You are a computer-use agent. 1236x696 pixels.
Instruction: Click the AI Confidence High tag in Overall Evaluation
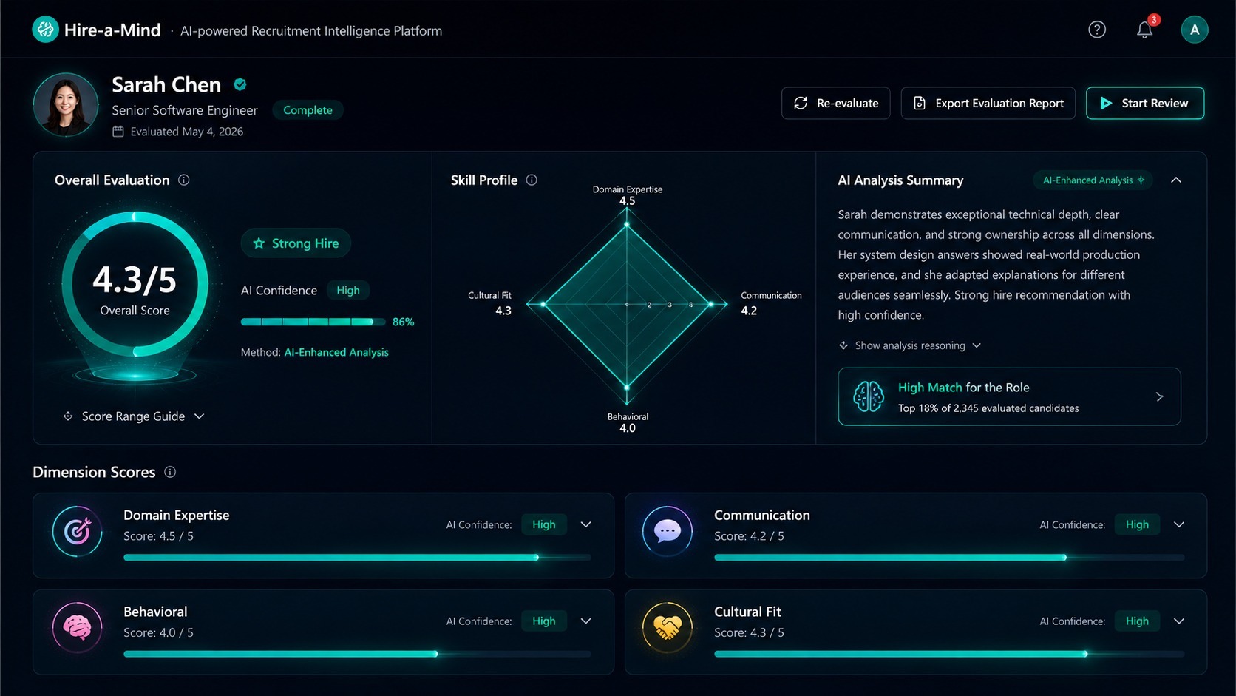(x=347, y=291)
